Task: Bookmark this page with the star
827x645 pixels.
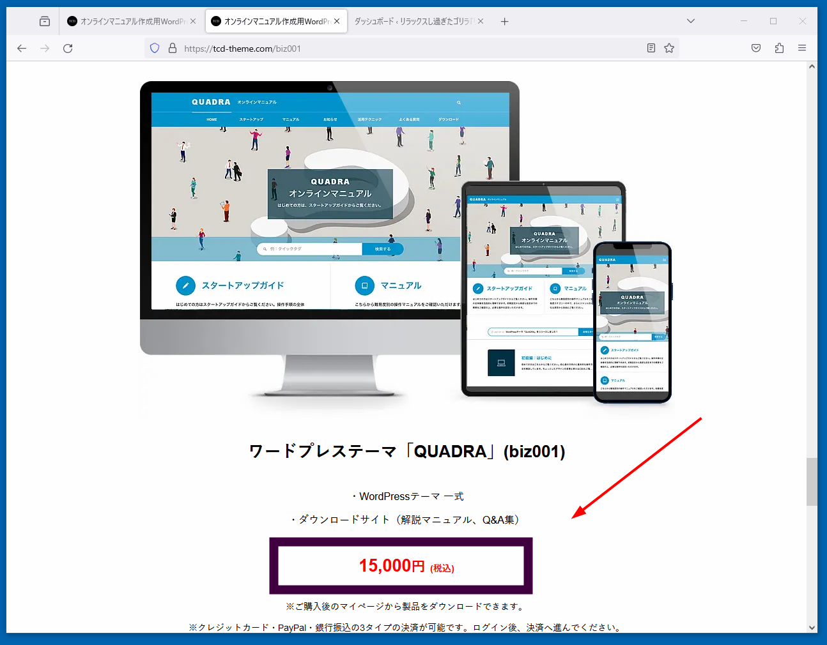Action: point(669,48)
